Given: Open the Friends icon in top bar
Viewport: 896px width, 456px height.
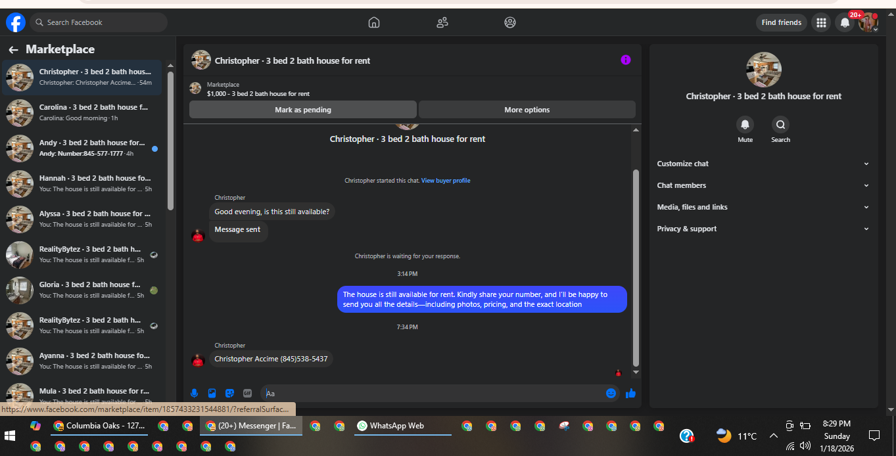Looking at the screenshot, I should pos(442,22).
